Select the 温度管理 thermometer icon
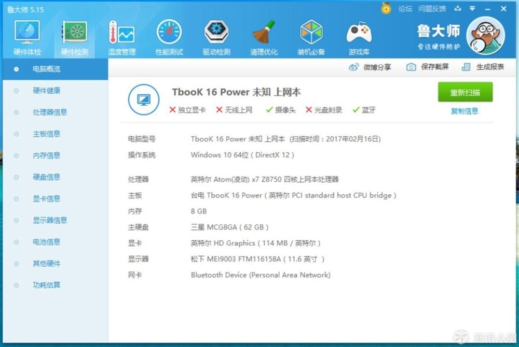The height and width of the screenshot is (347, 519). pyautogui.click(x=121, y=32)
